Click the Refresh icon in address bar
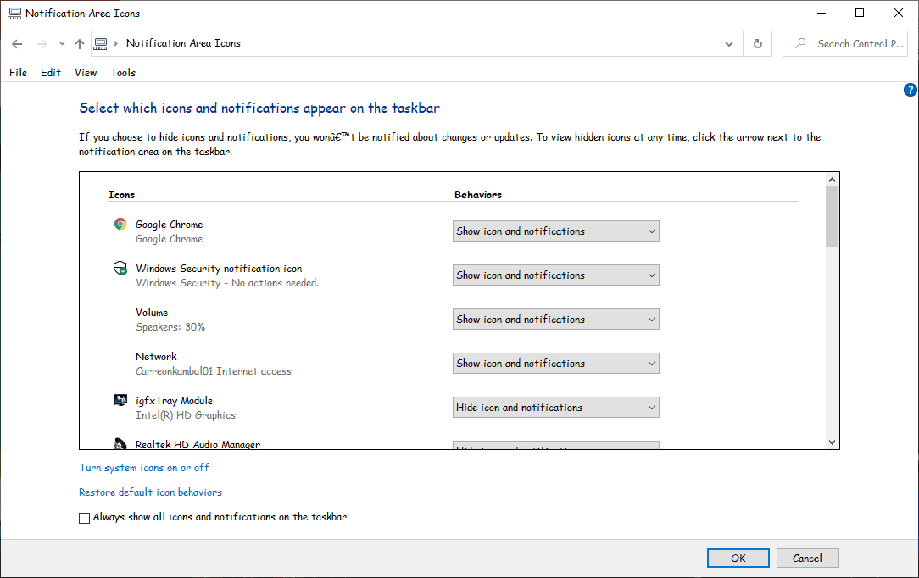 757,43
